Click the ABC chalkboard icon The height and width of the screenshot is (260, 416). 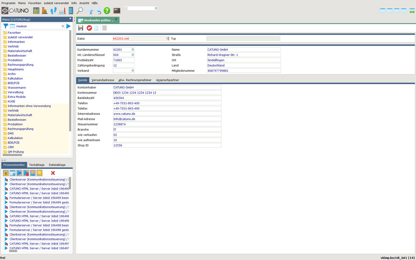point(117,11)
